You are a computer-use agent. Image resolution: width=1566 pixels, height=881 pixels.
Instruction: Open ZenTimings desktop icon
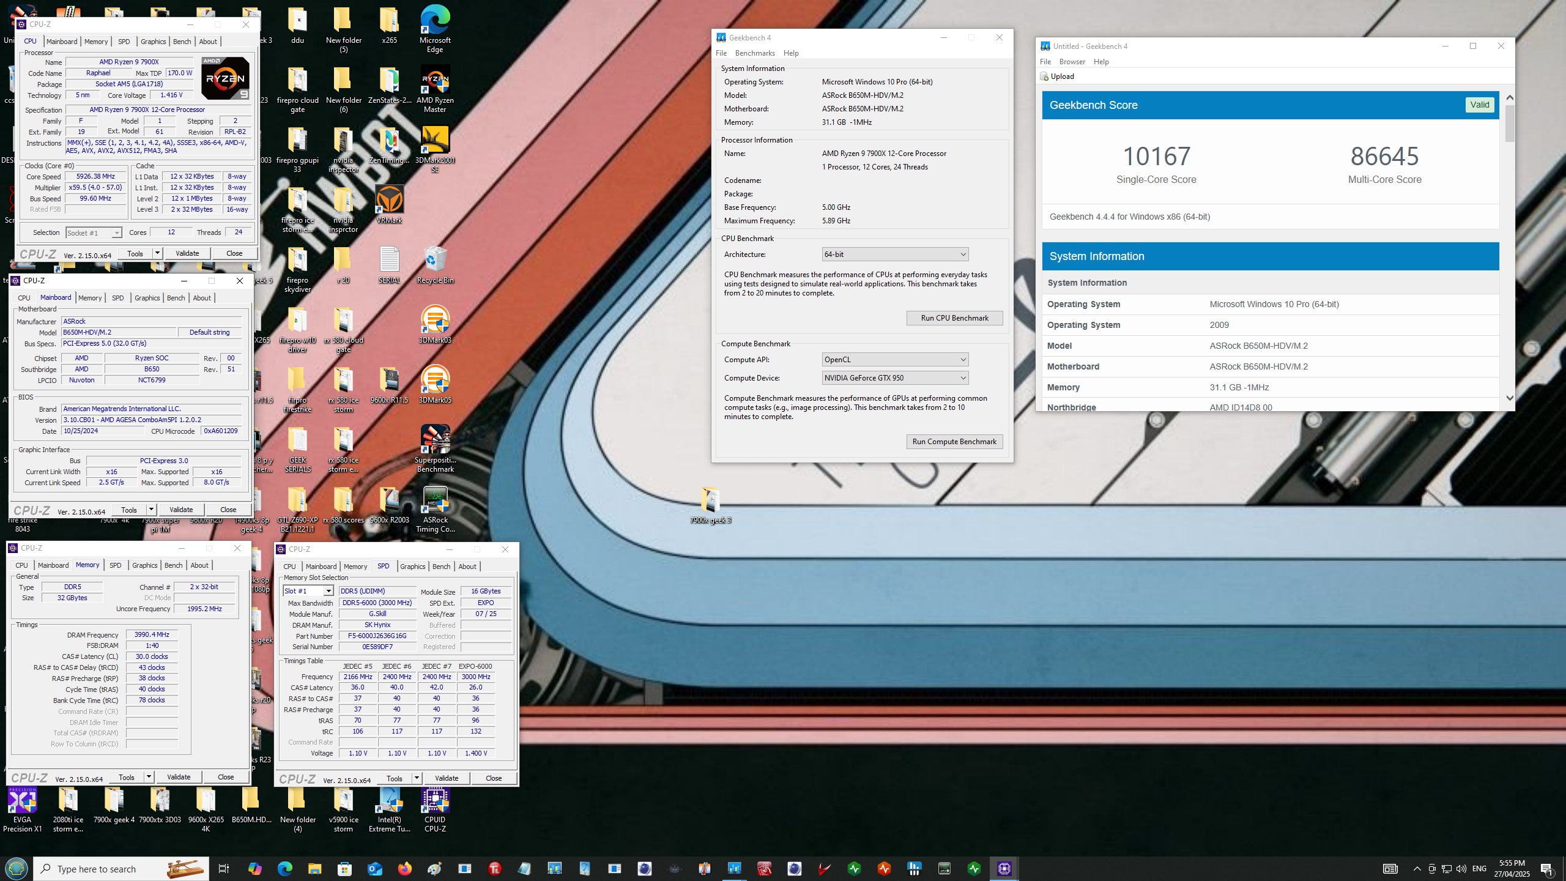coord(389,144)
